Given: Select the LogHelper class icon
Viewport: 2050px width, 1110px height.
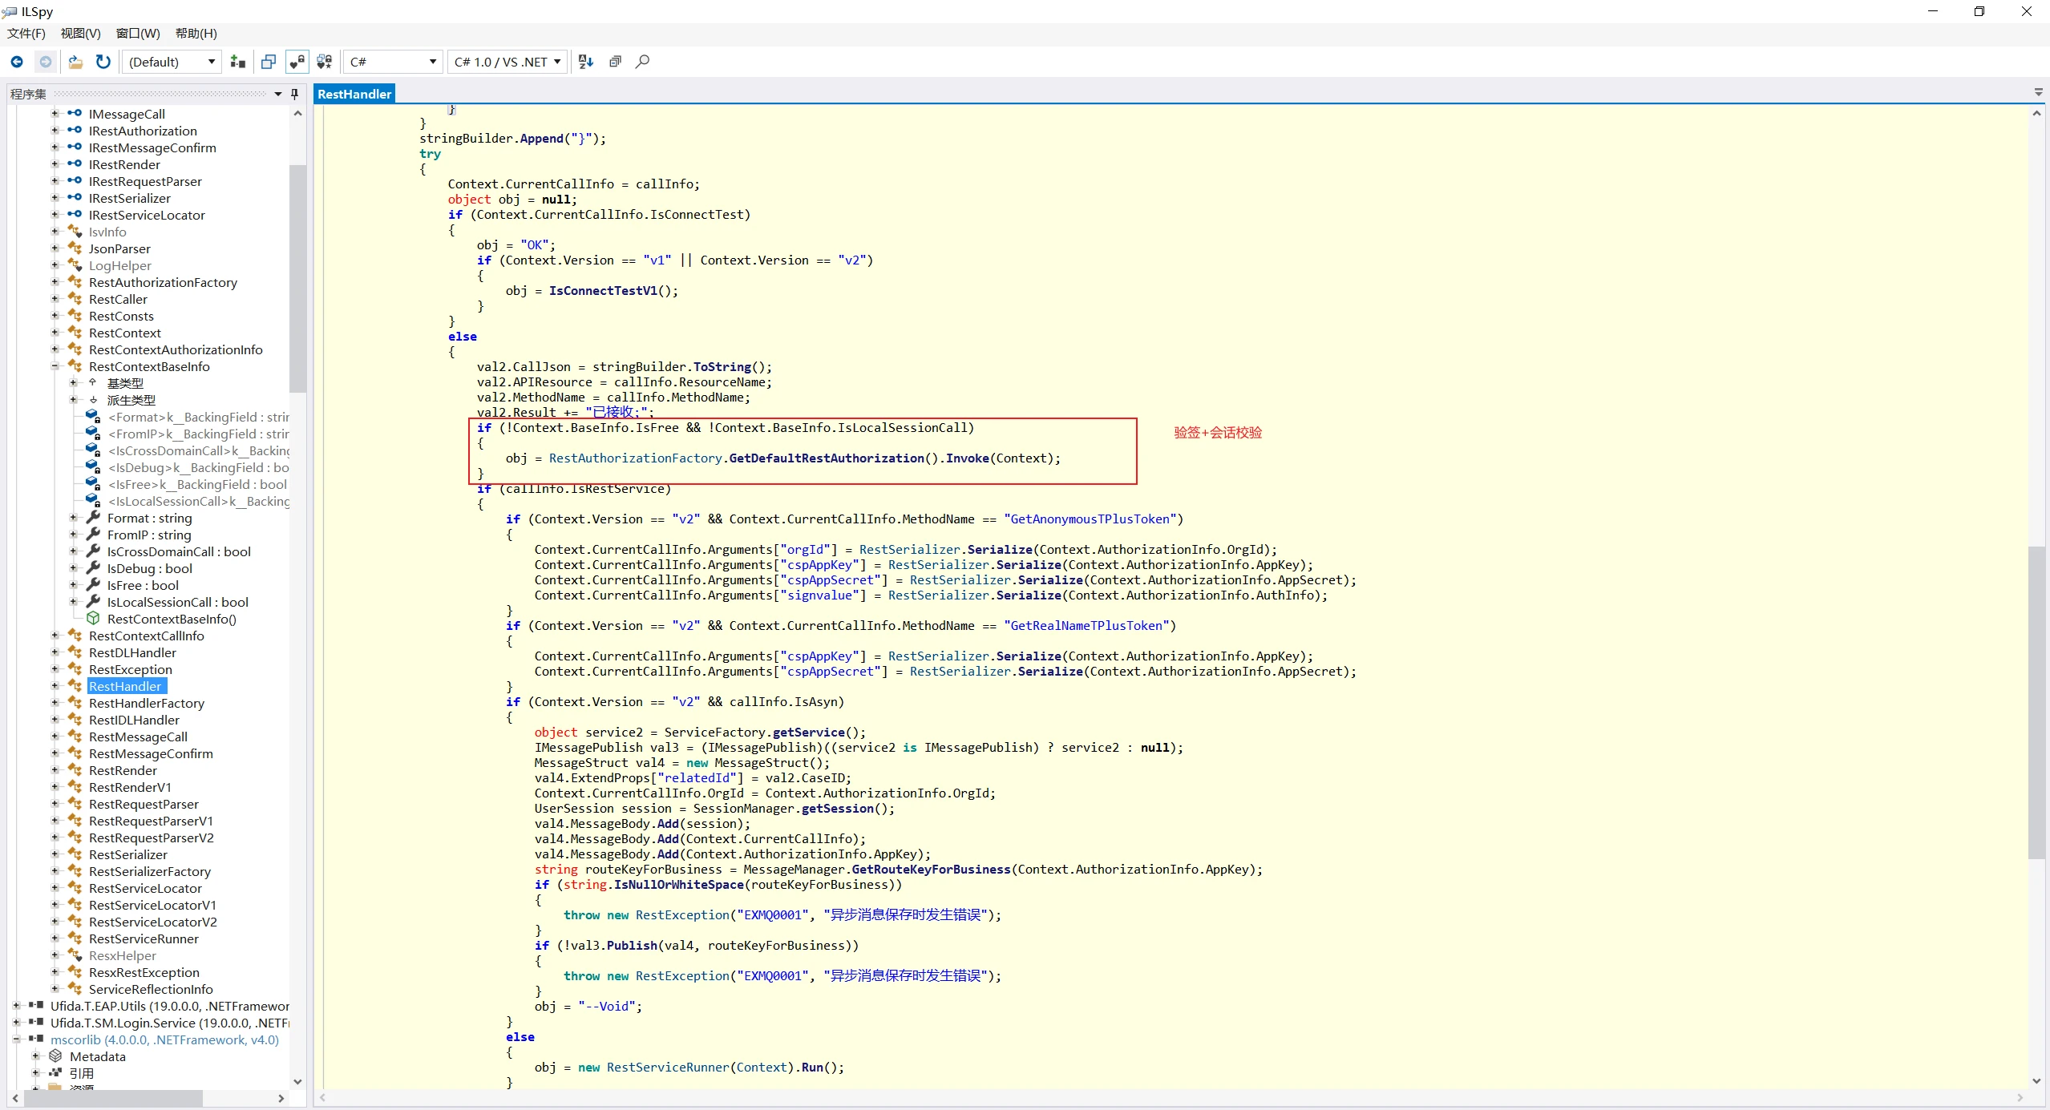Looking at the screenshot, I should [75, 265].
